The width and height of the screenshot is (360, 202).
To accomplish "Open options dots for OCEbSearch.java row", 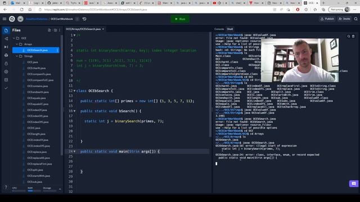I will tap(57, 50).
